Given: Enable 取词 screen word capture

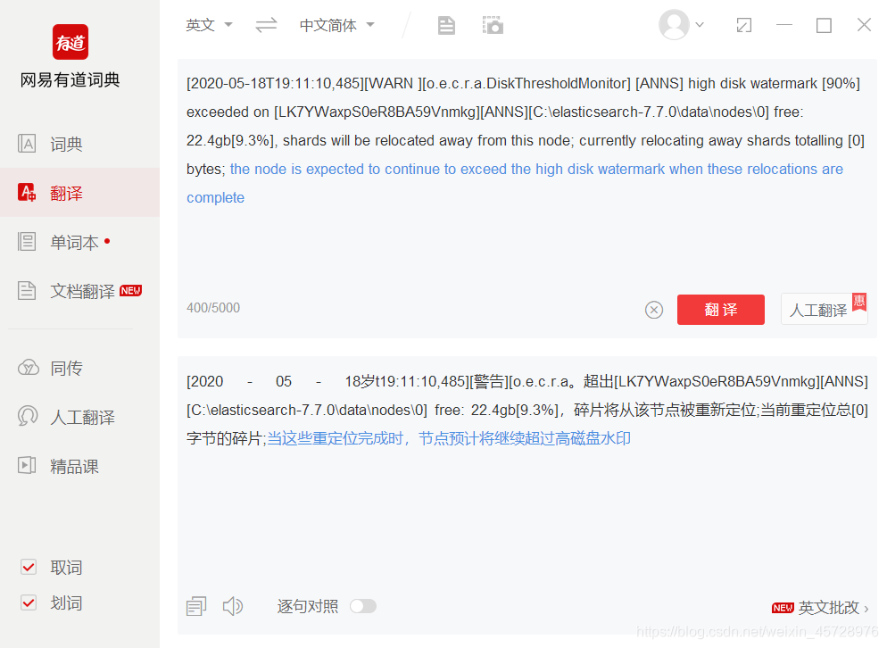Looking at the screenshot, I should [30, 567].
